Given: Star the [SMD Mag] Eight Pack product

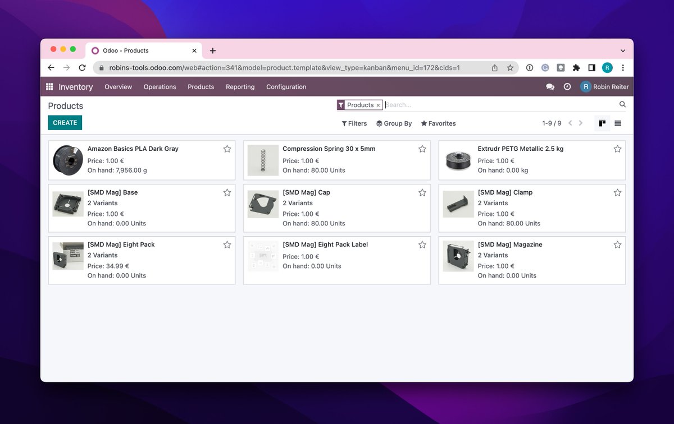Looking at the screenshot, I should pyautogui.click(x=227, y=245).
